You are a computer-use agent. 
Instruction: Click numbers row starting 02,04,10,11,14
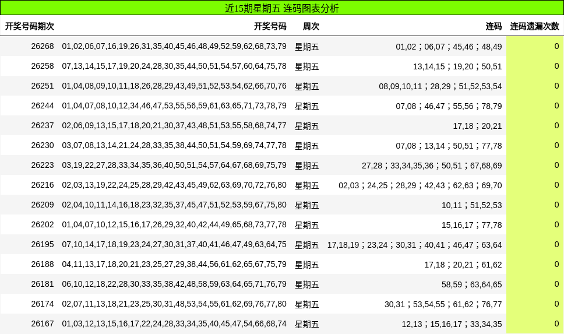(x=174, y=205)
